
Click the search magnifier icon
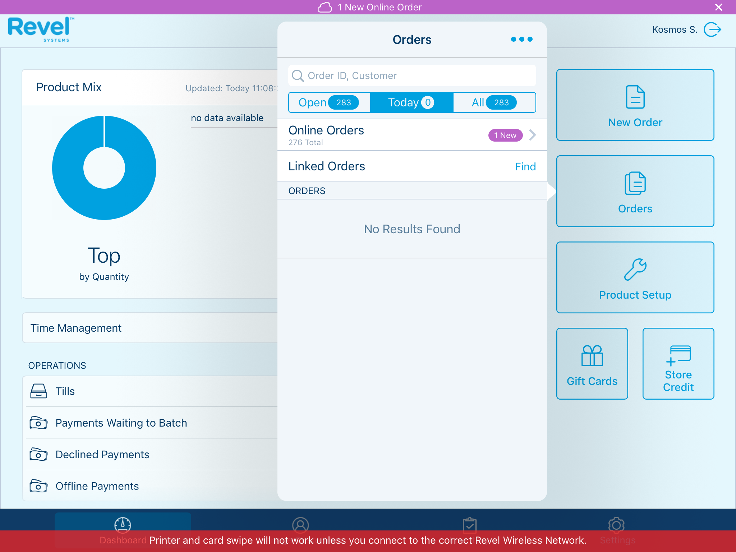click(298, 75)
